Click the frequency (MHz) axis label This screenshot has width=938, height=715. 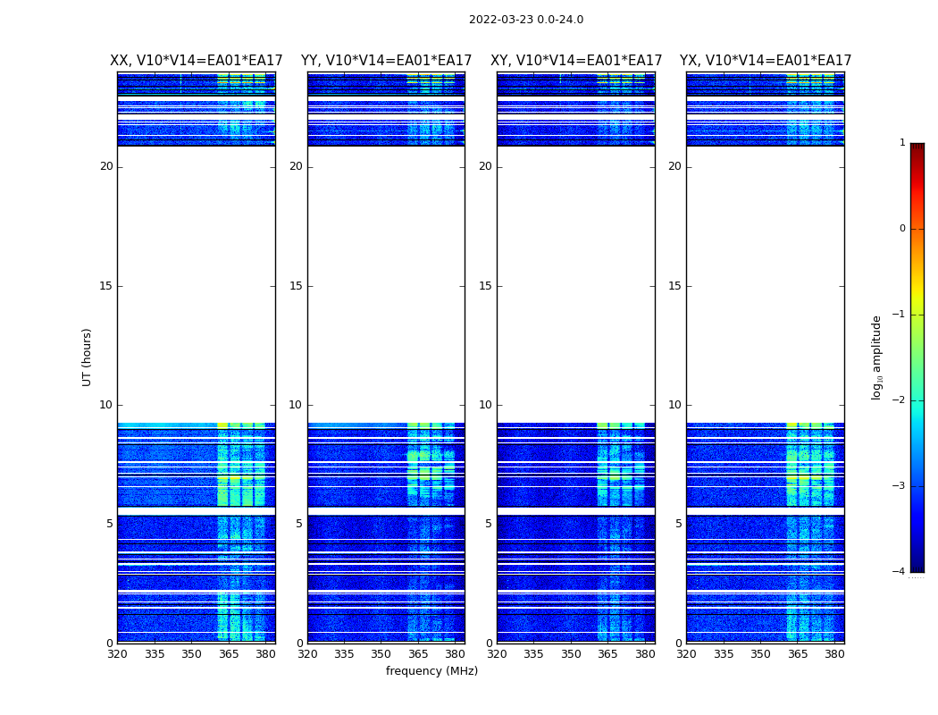(431, 670)
